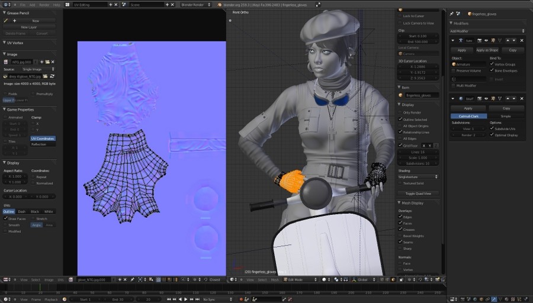Image resolution: width=533 pixels, height=303 pixels.
Task: Disable Subdivide UVs option
Action: point(492,128)
